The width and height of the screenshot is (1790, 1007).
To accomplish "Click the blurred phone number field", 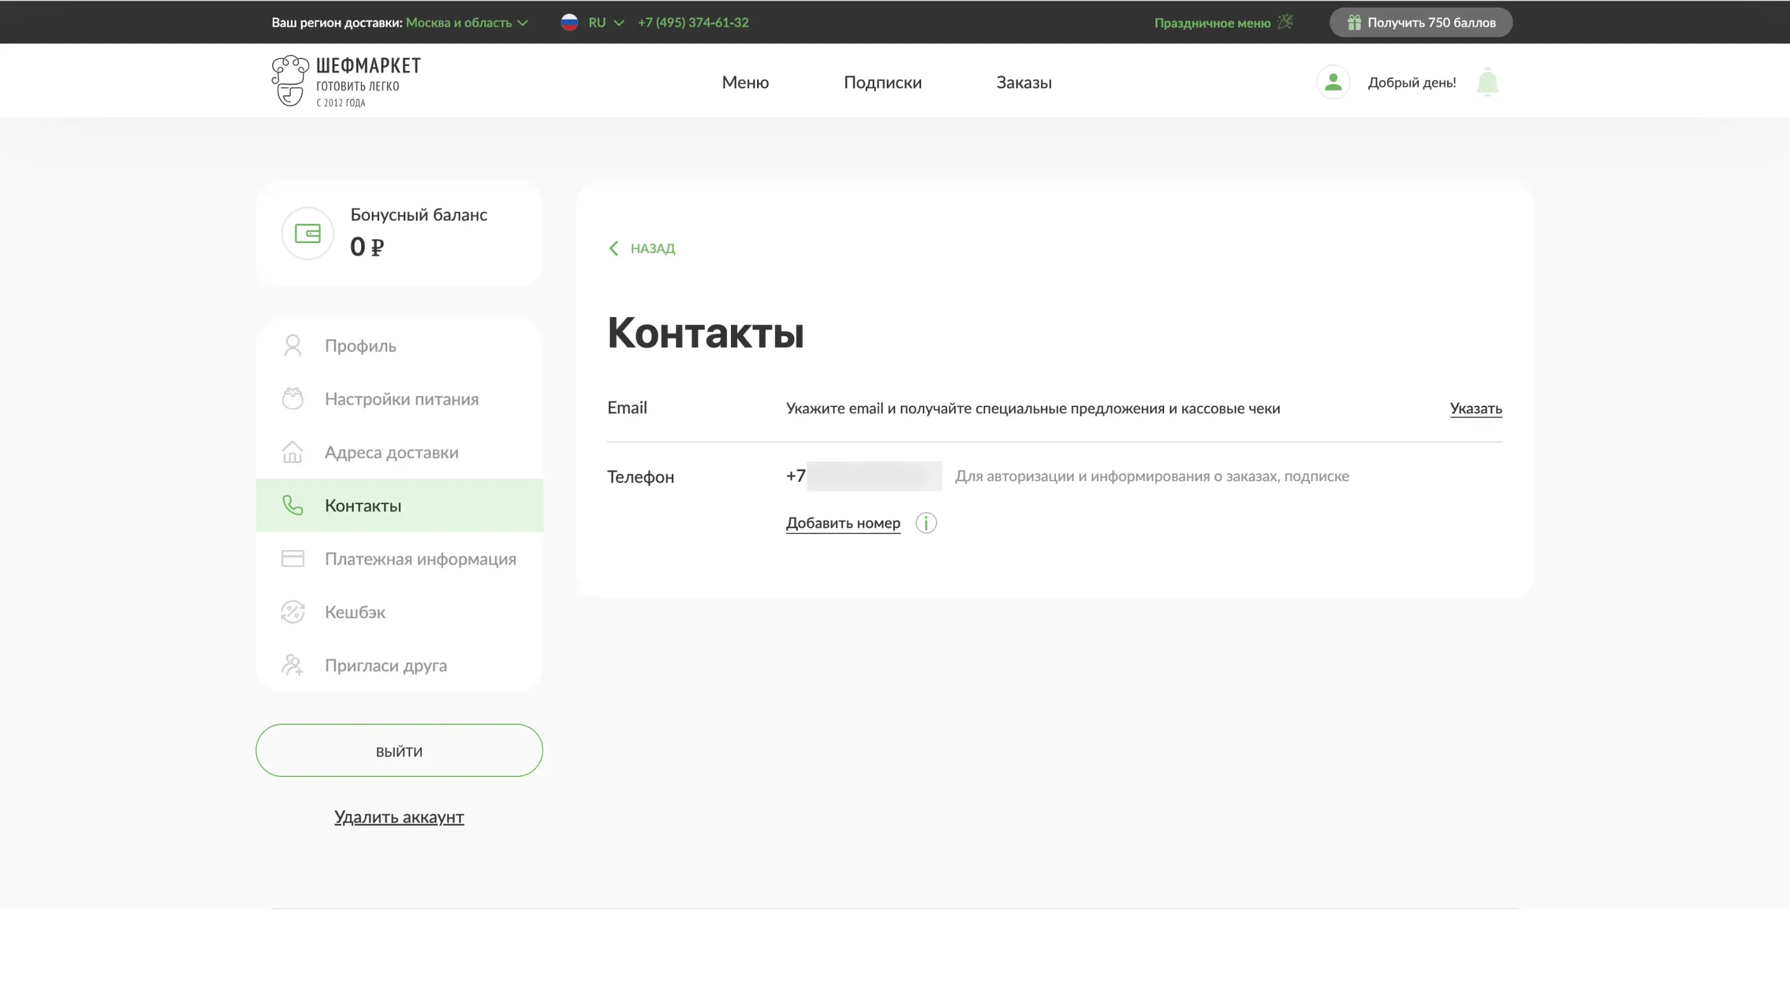I will [873, 476].
